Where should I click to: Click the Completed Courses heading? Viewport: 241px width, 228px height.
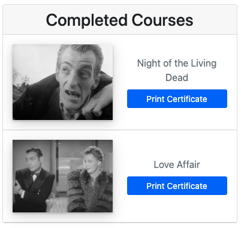point(119,20)
